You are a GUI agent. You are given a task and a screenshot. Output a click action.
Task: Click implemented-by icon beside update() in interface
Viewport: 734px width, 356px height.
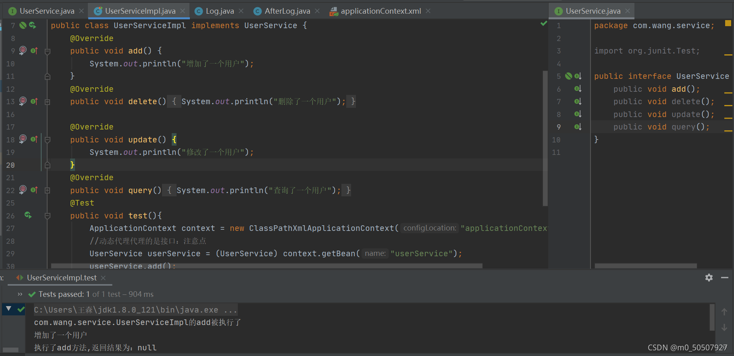pos(578,114)
